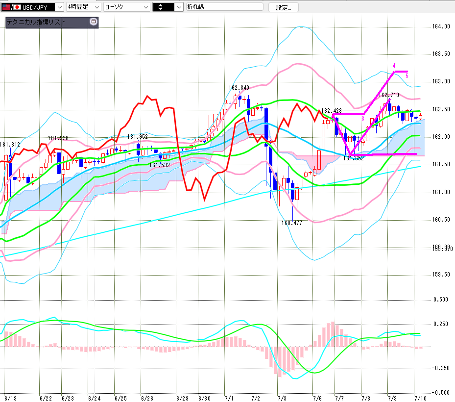Screen dimensions: 455x402
Task: Click the 164.00 price axis label
Action: click(441, 26)
